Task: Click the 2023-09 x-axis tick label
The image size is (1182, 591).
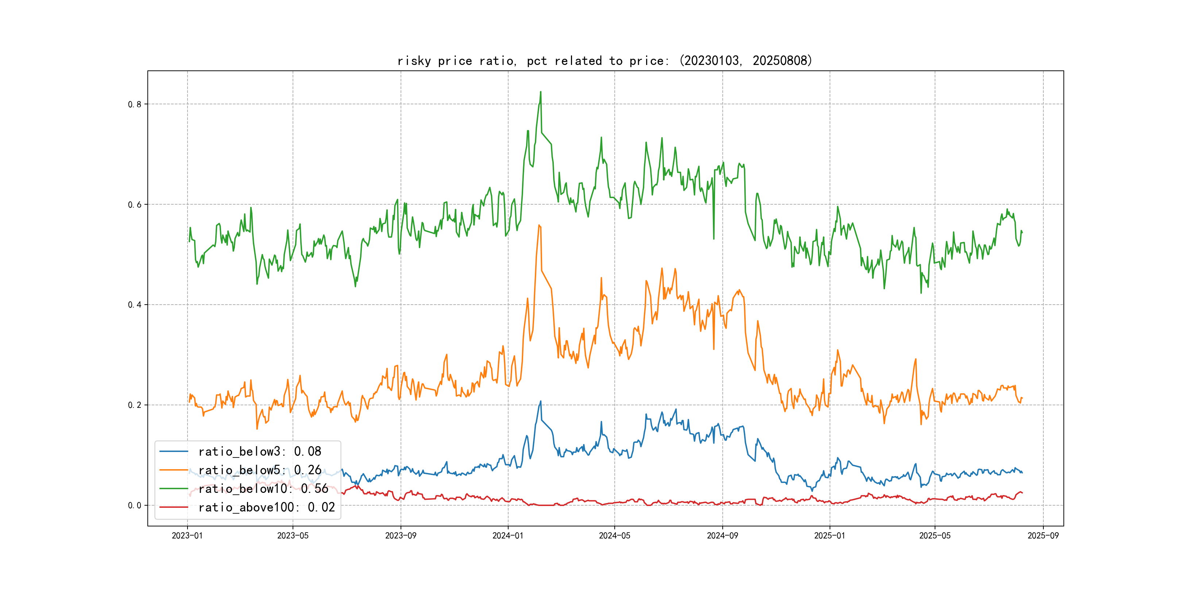Action: 401,536
